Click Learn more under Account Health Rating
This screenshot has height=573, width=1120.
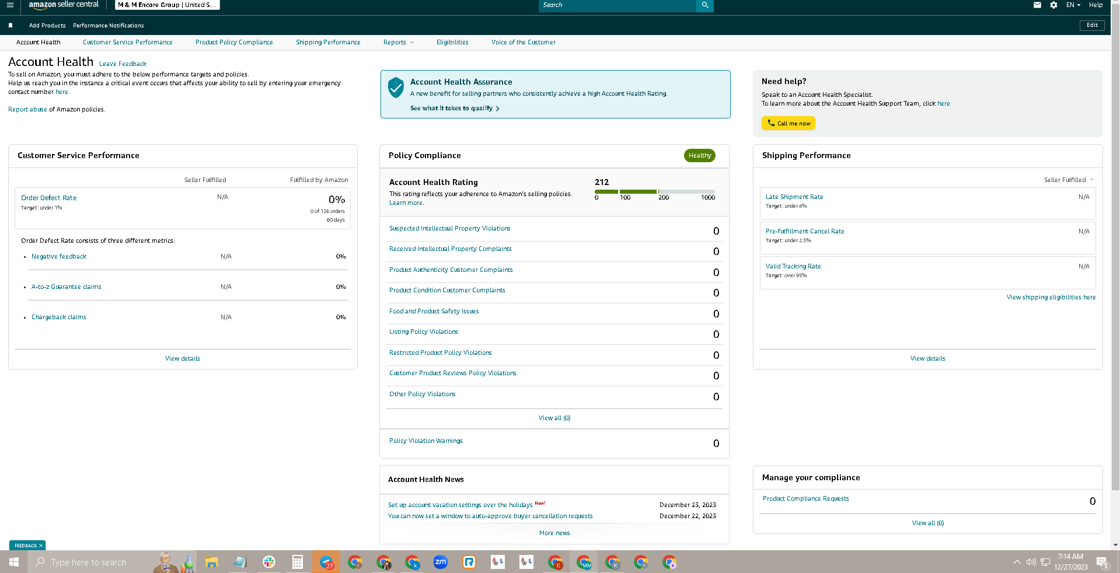(x=406, y=203)
